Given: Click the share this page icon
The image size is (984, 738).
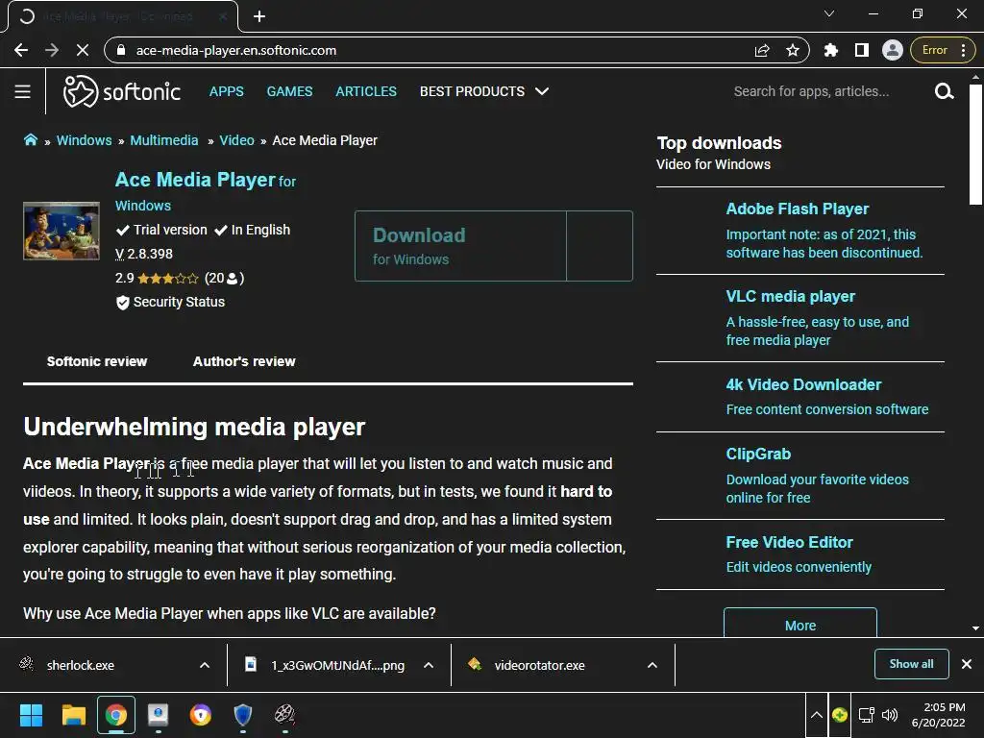Looking at the screenshot, I should pos(762,50).
